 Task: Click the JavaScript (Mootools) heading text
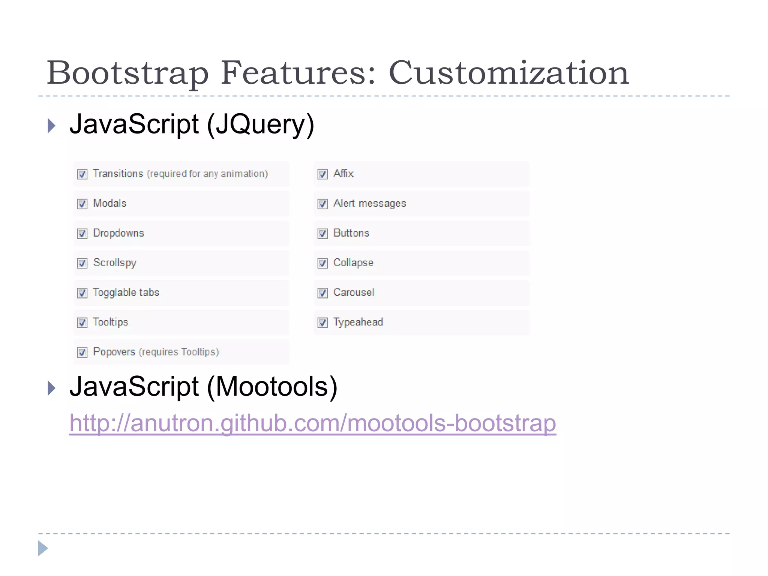click(204, 387)
